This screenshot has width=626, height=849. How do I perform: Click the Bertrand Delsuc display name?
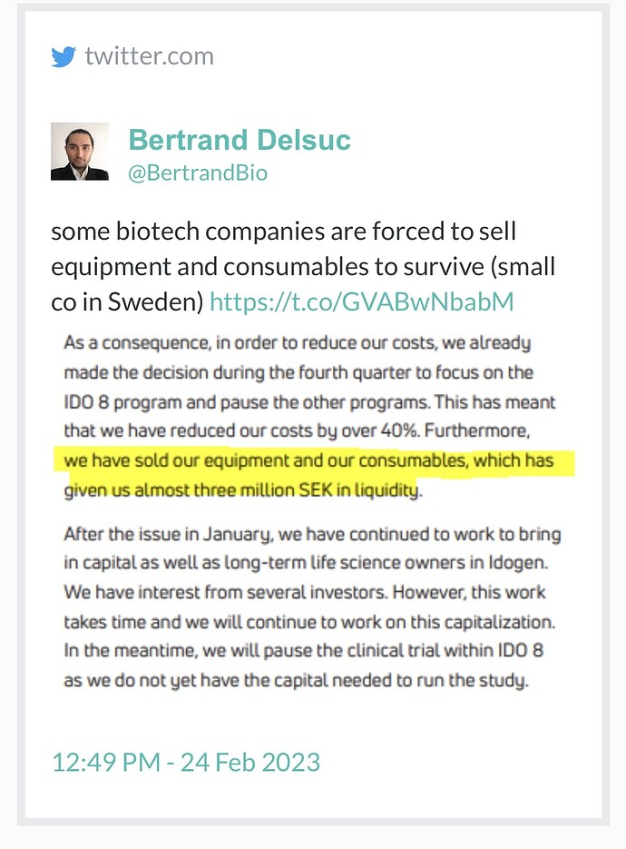[240, 140]
